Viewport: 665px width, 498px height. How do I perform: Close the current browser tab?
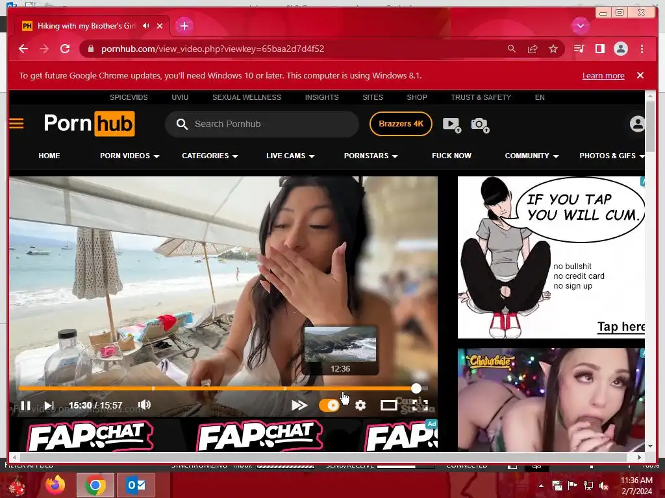160,26
